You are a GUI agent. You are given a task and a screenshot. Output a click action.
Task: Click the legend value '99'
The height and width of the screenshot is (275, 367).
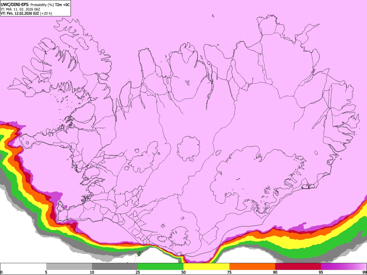click(x=364, y=272)
